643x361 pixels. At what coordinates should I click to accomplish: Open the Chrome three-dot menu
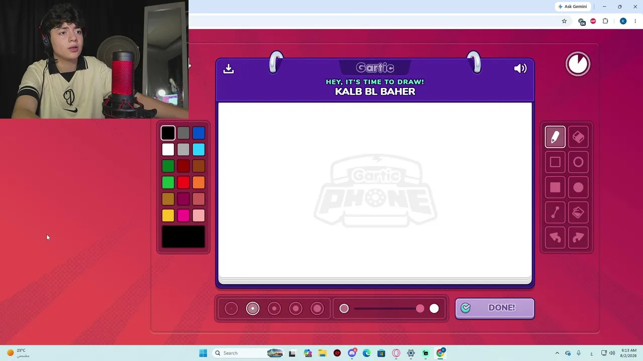(x=635, y=21)
